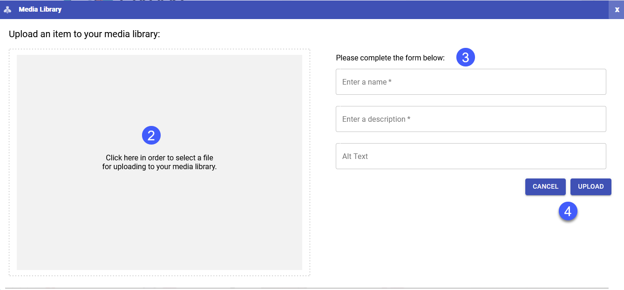Close the Media Library dialog with the x

[617, 9]
